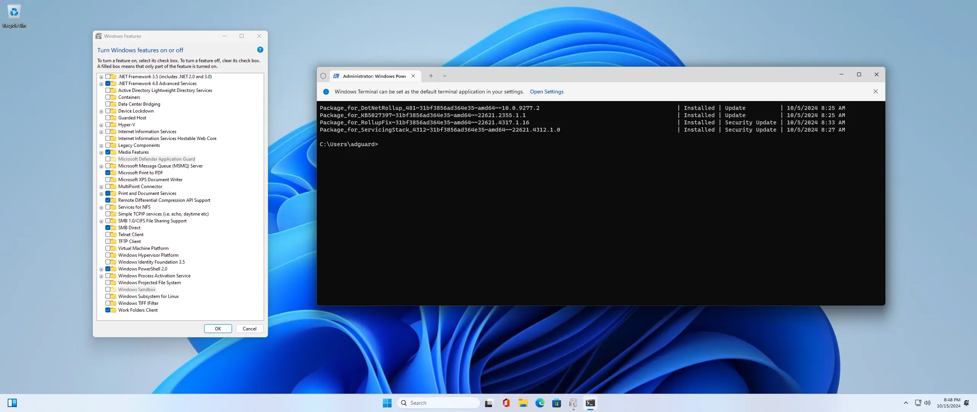The image size is (977, 412).
Task: Click the Open Settings link
Action: 546,92
